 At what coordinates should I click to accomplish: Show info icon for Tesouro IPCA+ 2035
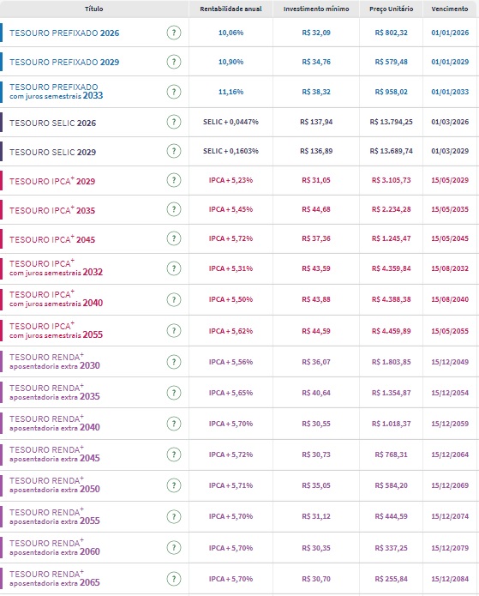pos(174,209)
